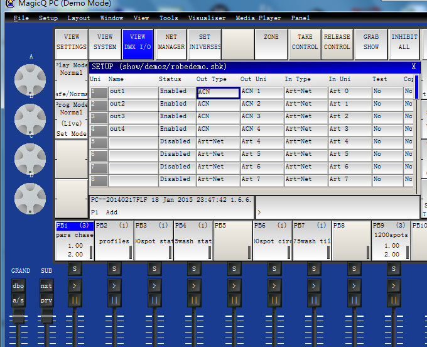Toggle Play Mode Normal soft button
This screenshot has width=427, height=347.
72,79
